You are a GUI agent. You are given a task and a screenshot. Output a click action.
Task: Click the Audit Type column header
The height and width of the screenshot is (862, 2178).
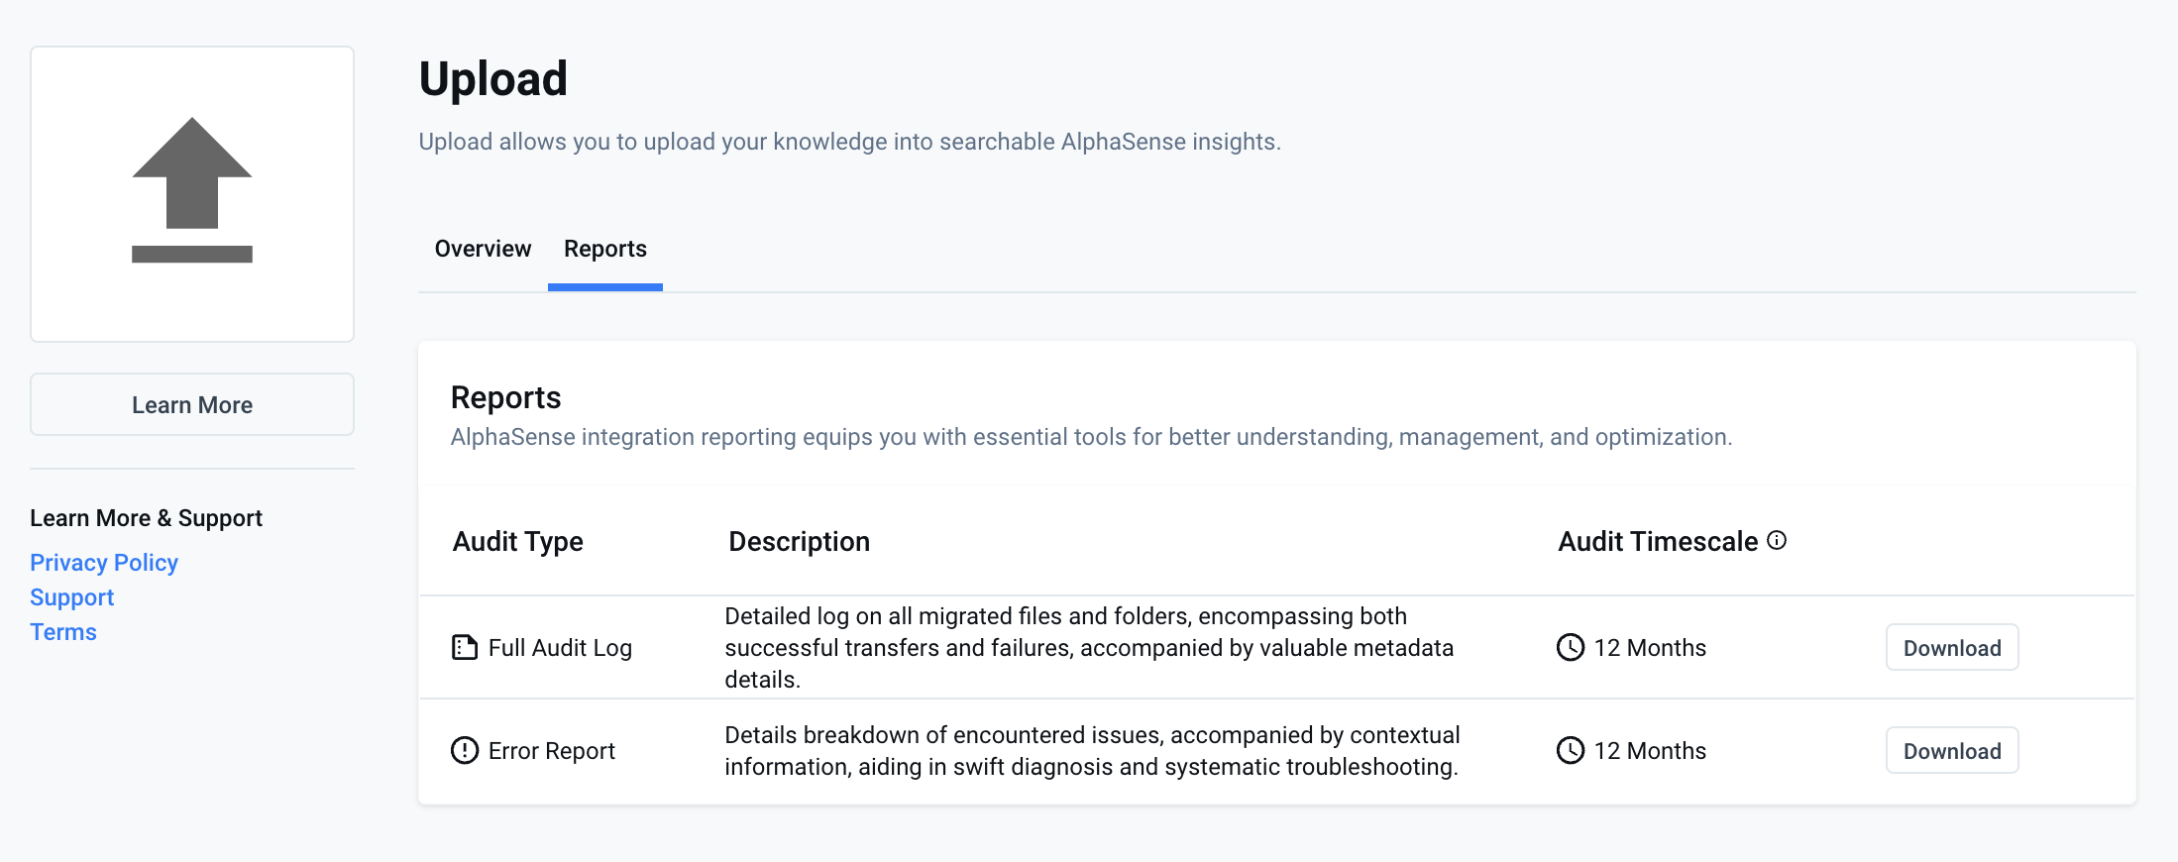[518, 541]
